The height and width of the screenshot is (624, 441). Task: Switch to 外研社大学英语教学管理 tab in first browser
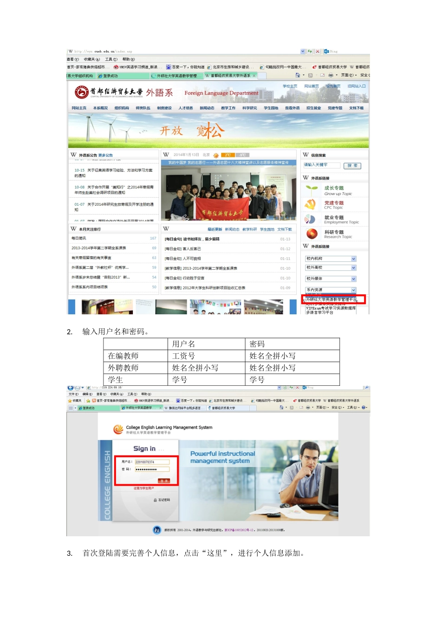click(177, 76)
